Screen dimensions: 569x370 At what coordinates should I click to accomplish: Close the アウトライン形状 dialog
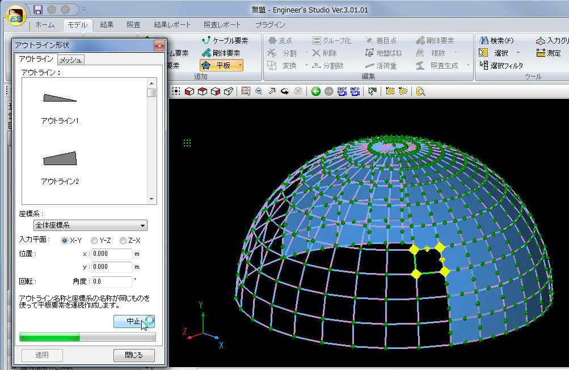[x=159, y=45]
